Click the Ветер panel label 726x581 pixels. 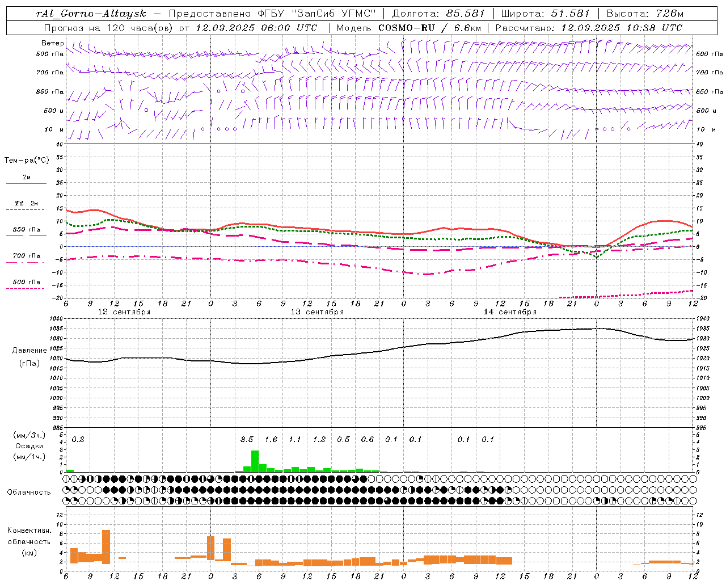point(53,43)
